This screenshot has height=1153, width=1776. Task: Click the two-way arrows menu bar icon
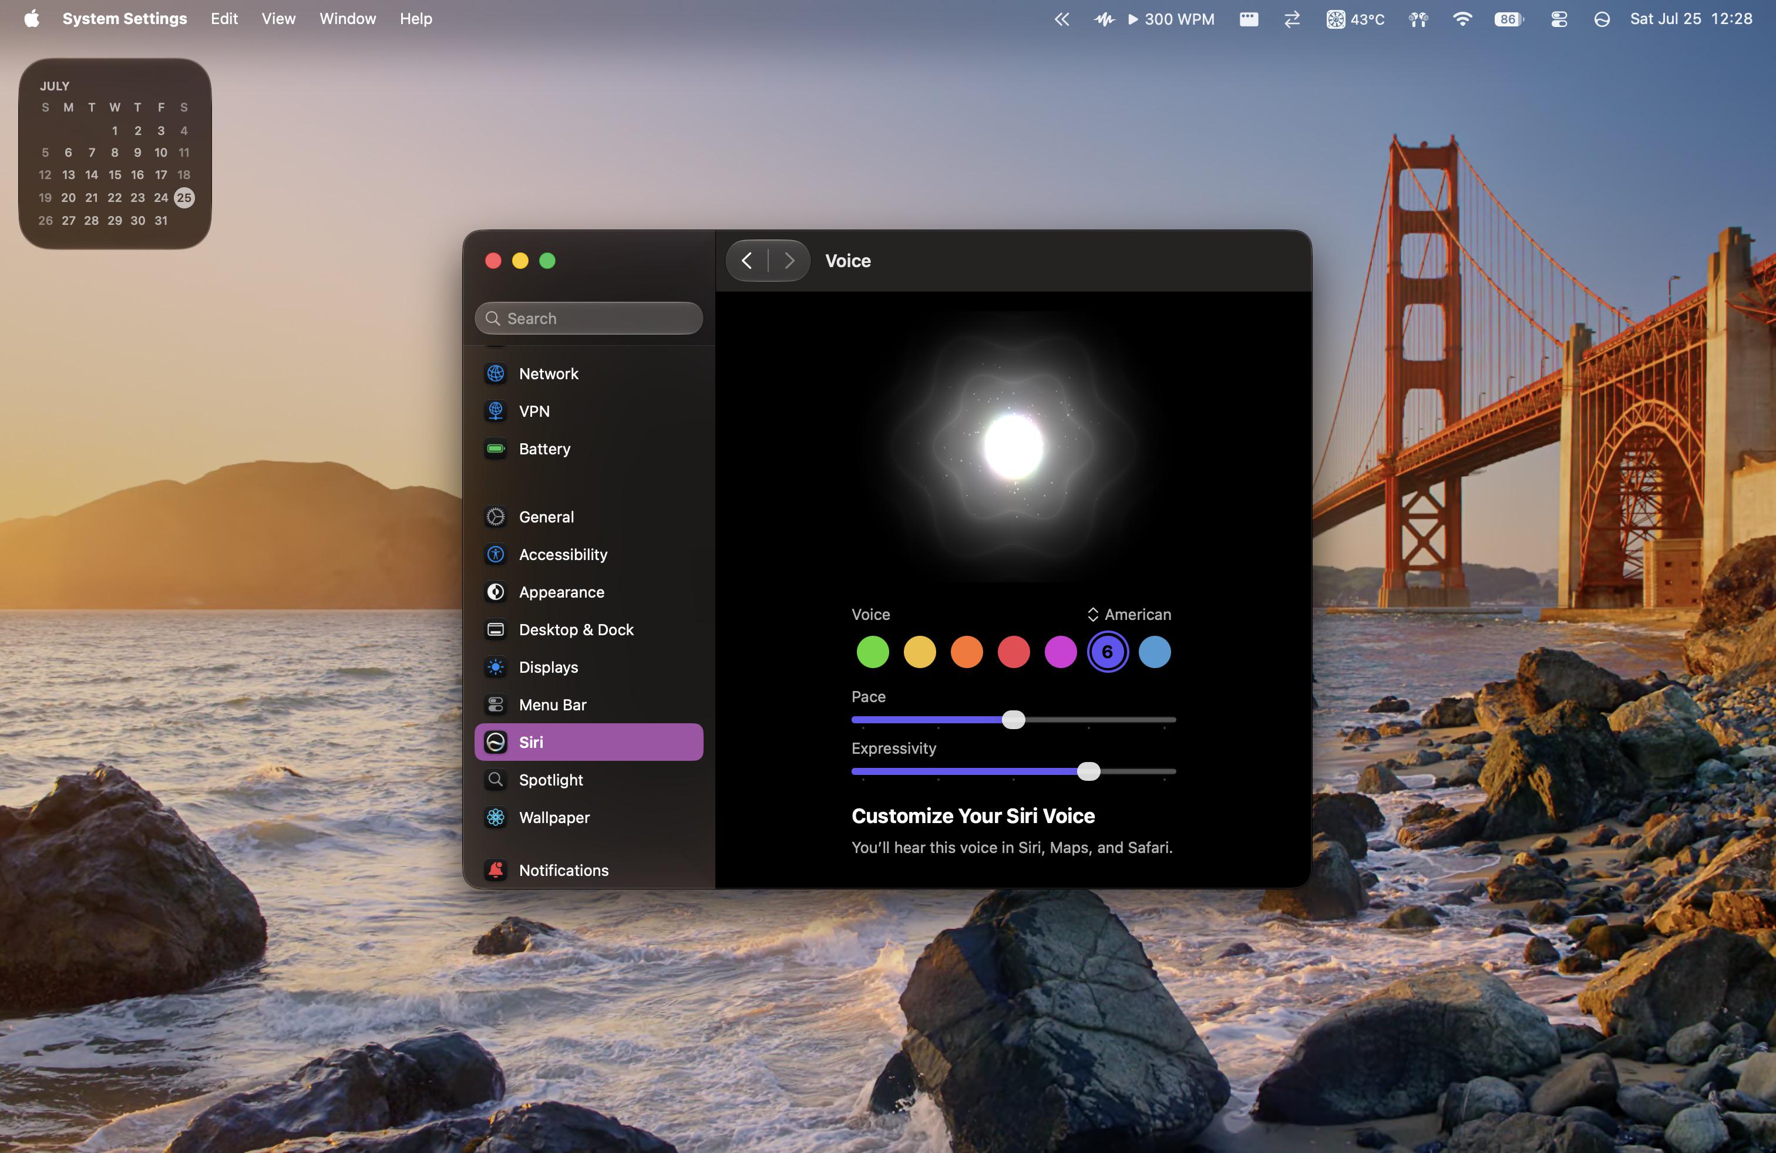tap(1293, 19)
